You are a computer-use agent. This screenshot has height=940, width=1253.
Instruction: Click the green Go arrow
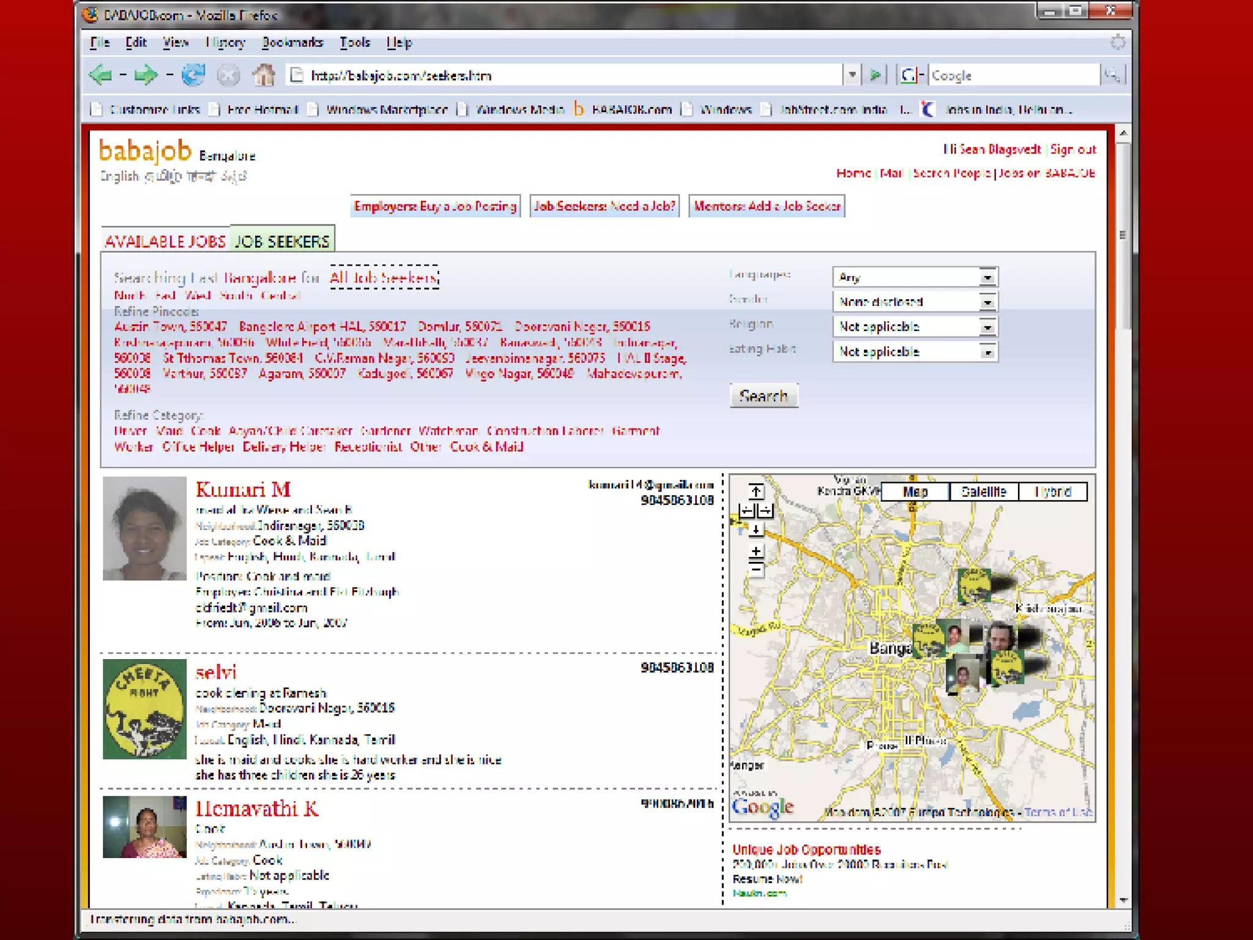876,75
